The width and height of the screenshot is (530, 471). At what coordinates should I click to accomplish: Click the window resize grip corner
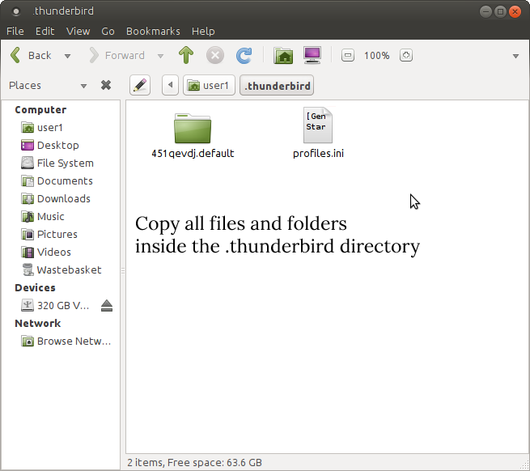(524, 466)
